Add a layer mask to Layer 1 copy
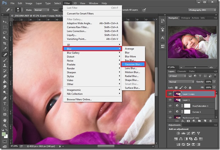220x150 pixels. coord(188,121)
